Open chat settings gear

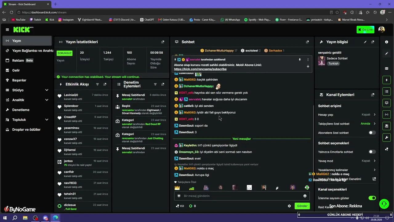289,206
